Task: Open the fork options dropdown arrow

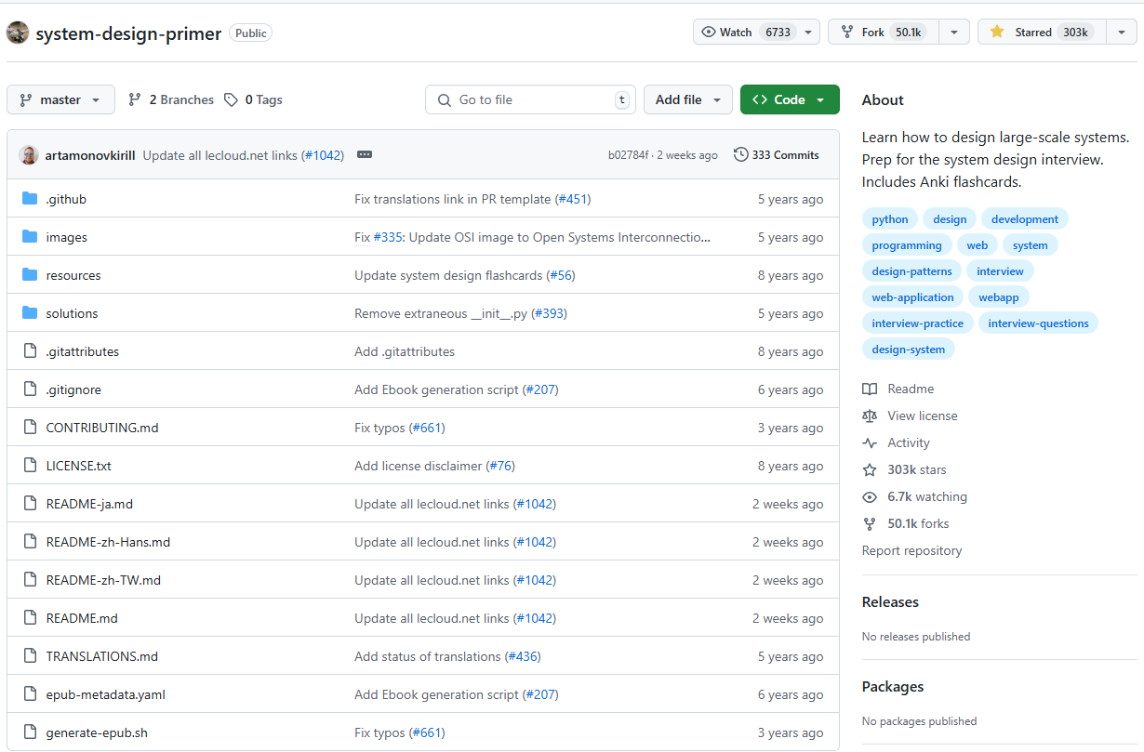Action: click(954, 32)
